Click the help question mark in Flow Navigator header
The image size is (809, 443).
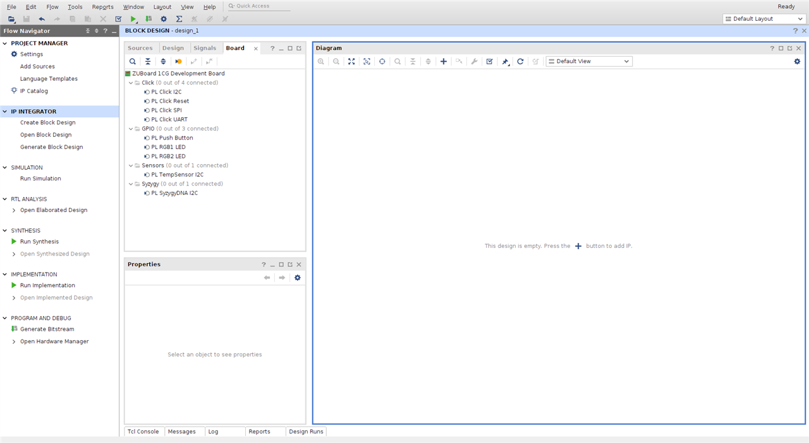tap(105, 31)
